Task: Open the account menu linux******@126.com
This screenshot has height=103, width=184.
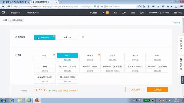Action: click(x=159, y=13)
